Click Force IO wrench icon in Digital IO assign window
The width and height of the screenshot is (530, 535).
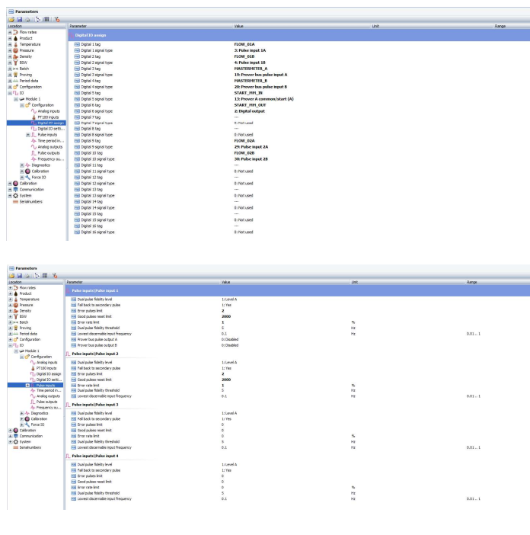tap(27, 178)
